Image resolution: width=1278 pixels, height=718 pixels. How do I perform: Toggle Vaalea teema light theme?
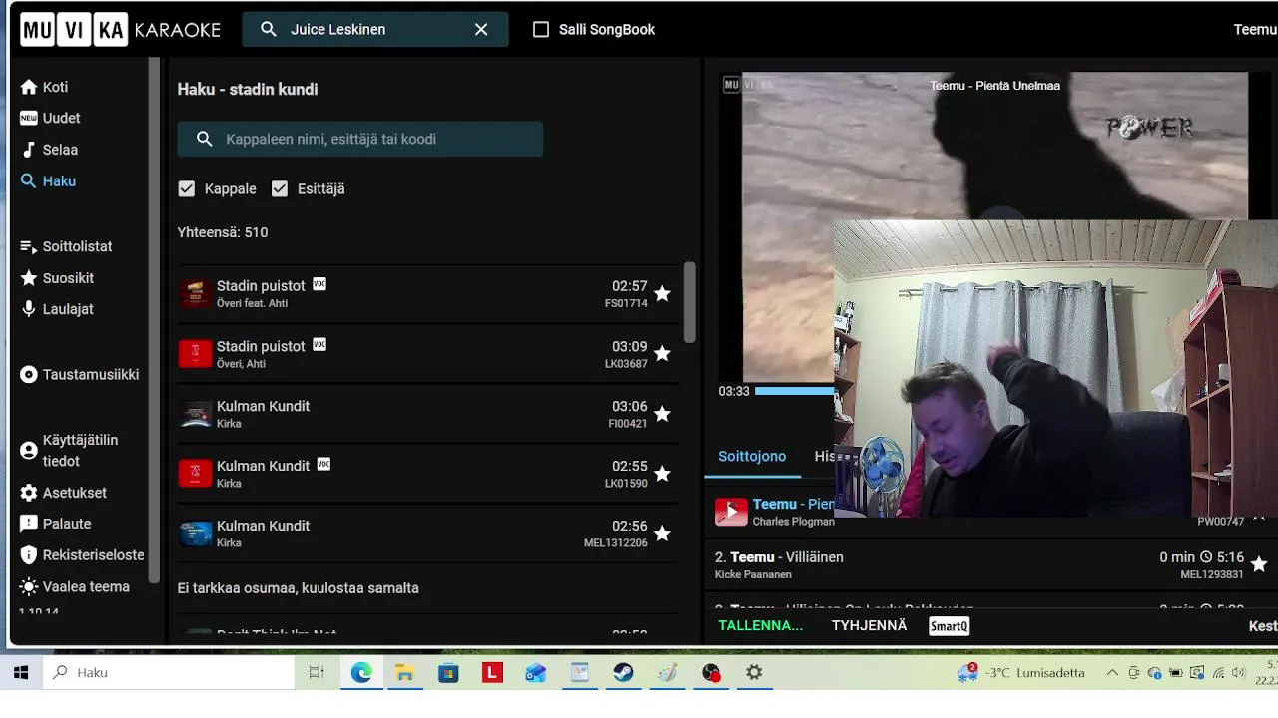coord(75,586)
